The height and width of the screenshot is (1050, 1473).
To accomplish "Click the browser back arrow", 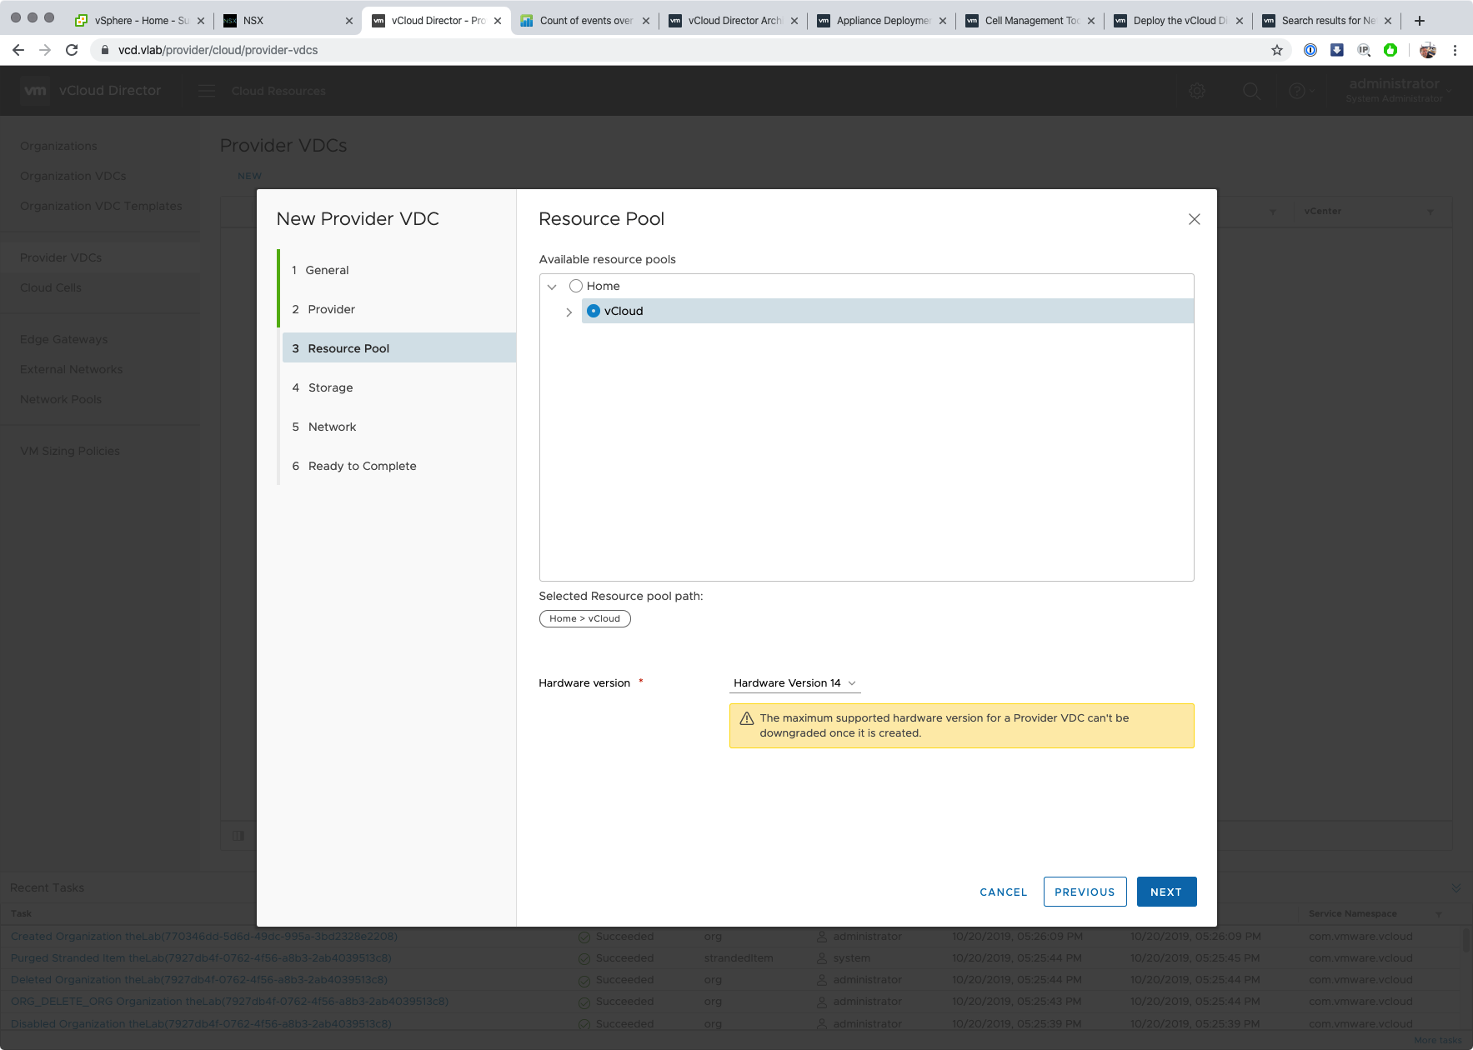I will tap(18, 50).
